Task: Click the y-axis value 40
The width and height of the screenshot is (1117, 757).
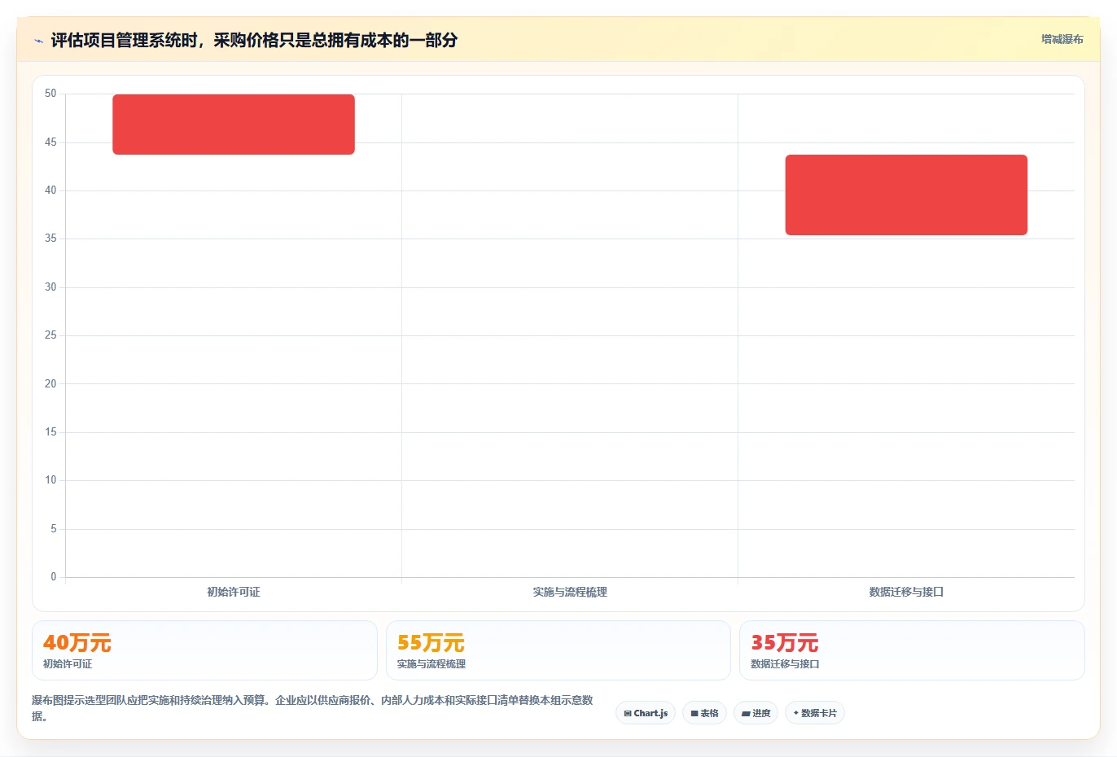Action: [x=50, y=190]
